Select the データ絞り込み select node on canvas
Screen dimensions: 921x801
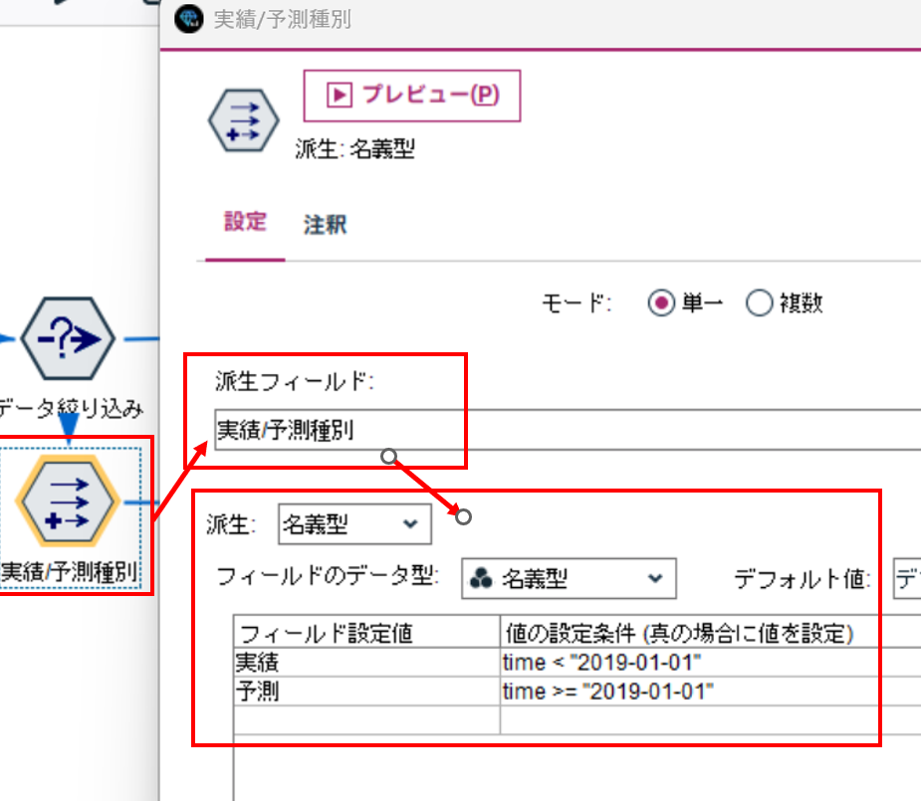68,338
